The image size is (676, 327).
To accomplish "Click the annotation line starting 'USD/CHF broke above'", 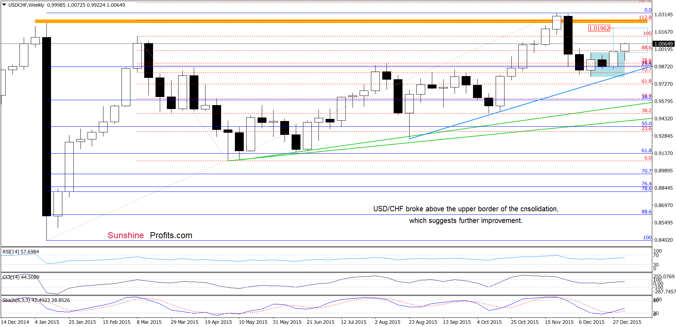I will click(x=466, y=209).
